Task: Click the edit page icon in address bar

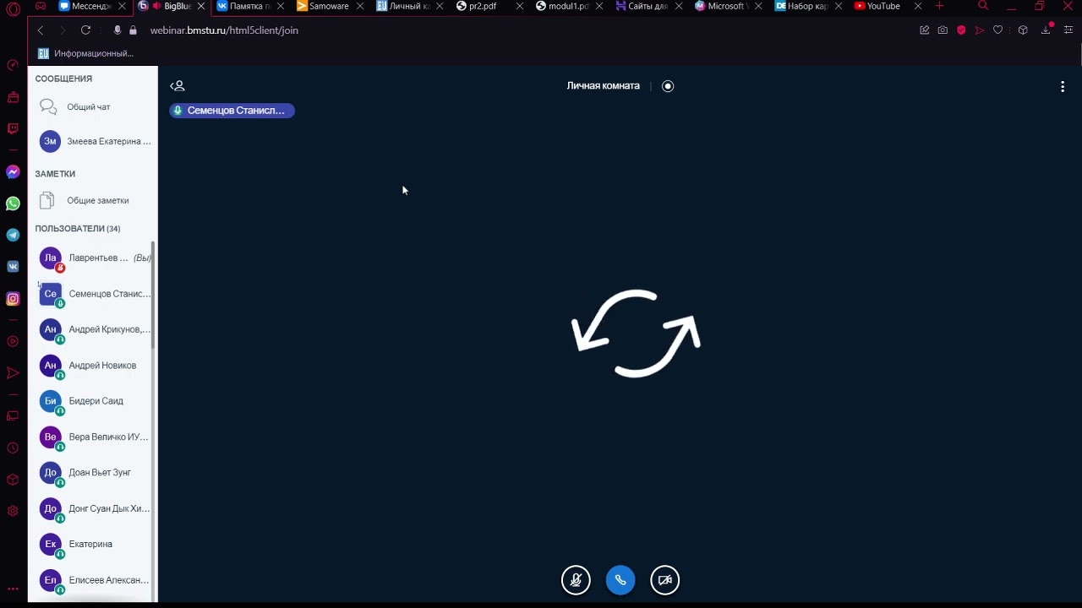Action: [924, 30]
